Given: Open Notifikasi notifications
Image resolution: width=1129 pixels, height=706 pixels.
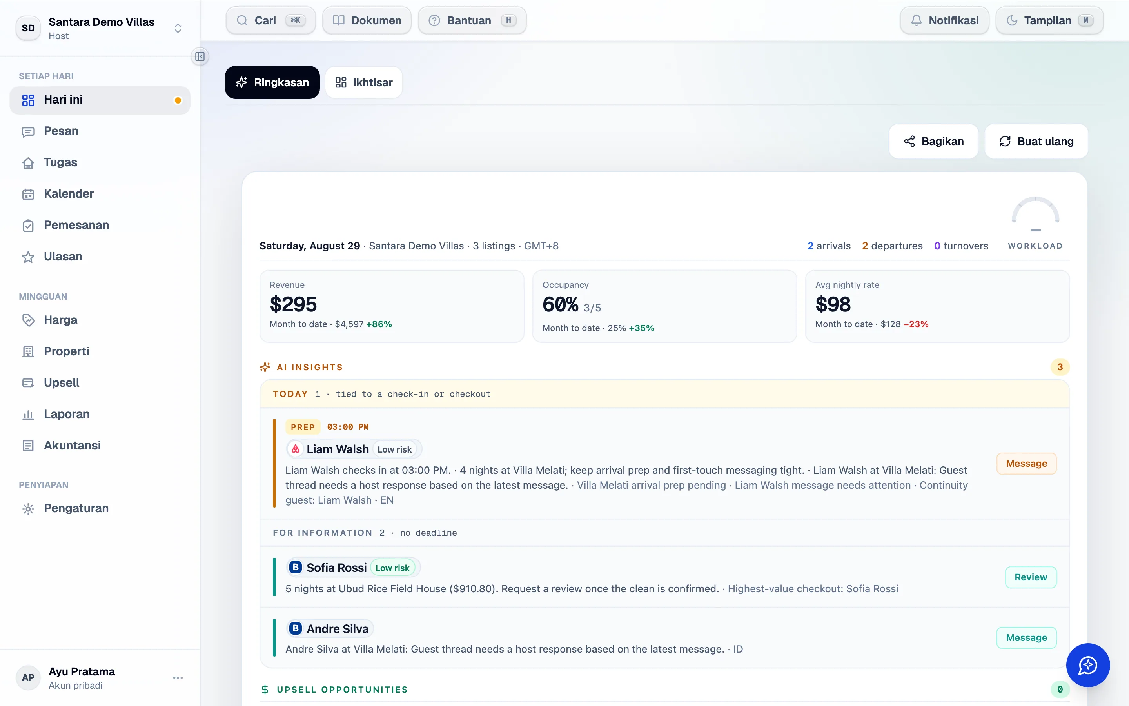Looking at the screenshot, I should (x=944, y=20).
